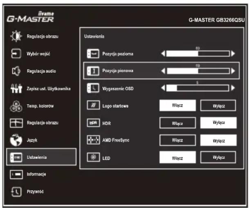
Task: Decrease Wygaszenie OSD with left arrow
Action: tap(163, 88)
